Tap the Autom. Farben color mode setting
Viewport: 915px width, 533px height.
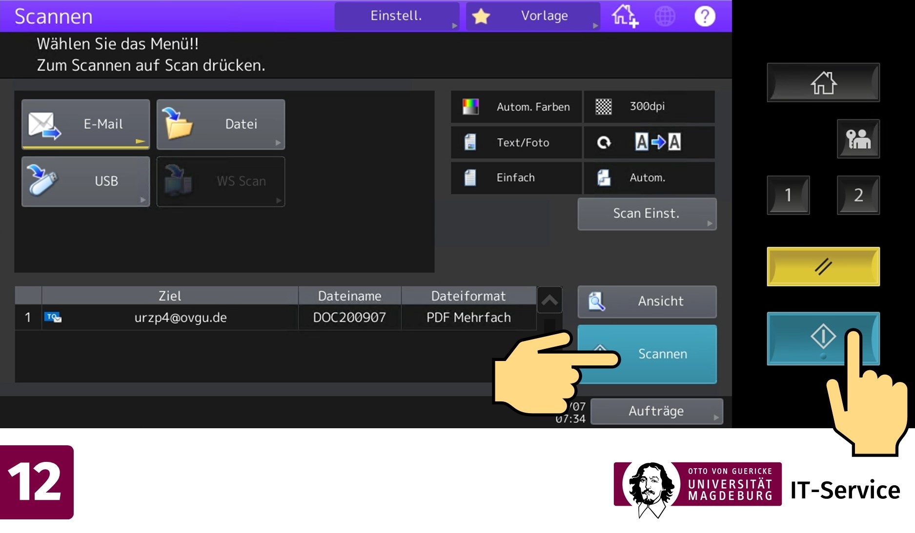[x=516, y=107]
